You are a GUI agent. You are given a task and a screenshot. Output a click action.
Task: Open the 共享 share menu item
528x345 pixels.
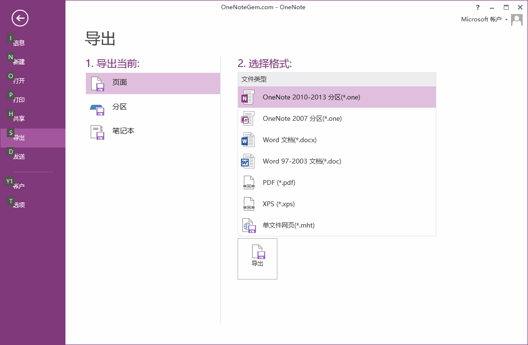(x=19, y=118)
